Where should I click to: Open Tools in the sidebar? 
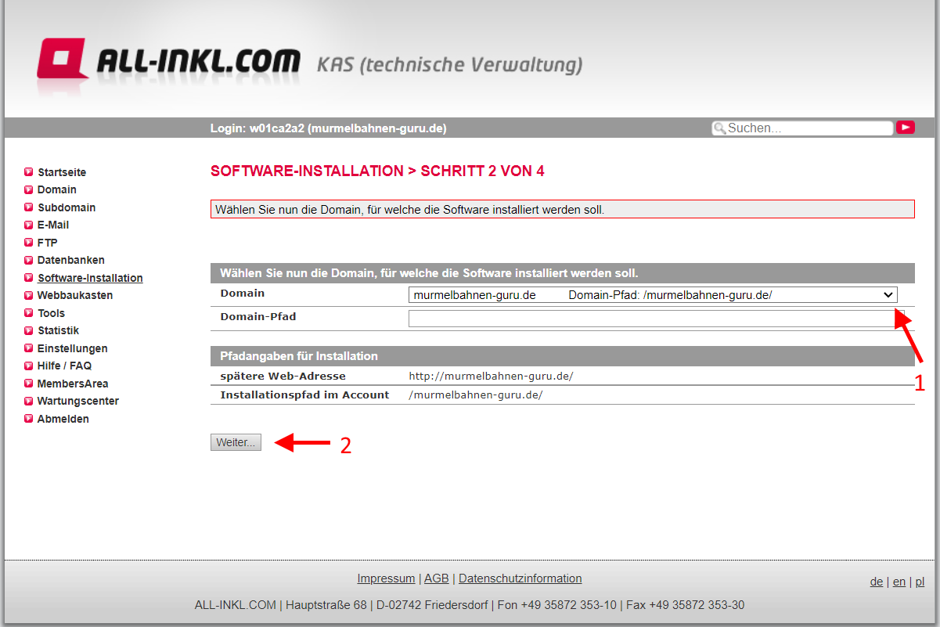point(52,313)
